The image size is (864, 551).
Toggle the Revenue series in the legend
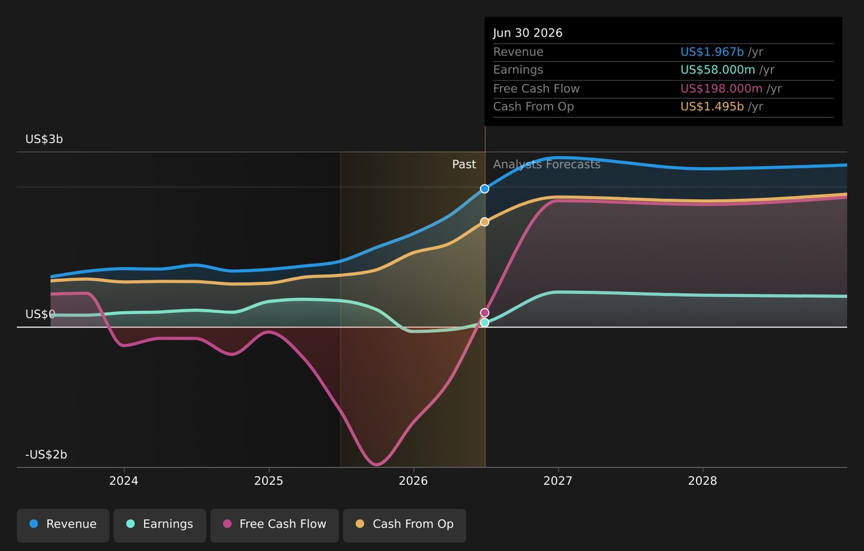pyautogui.click(x=63, y=525)
